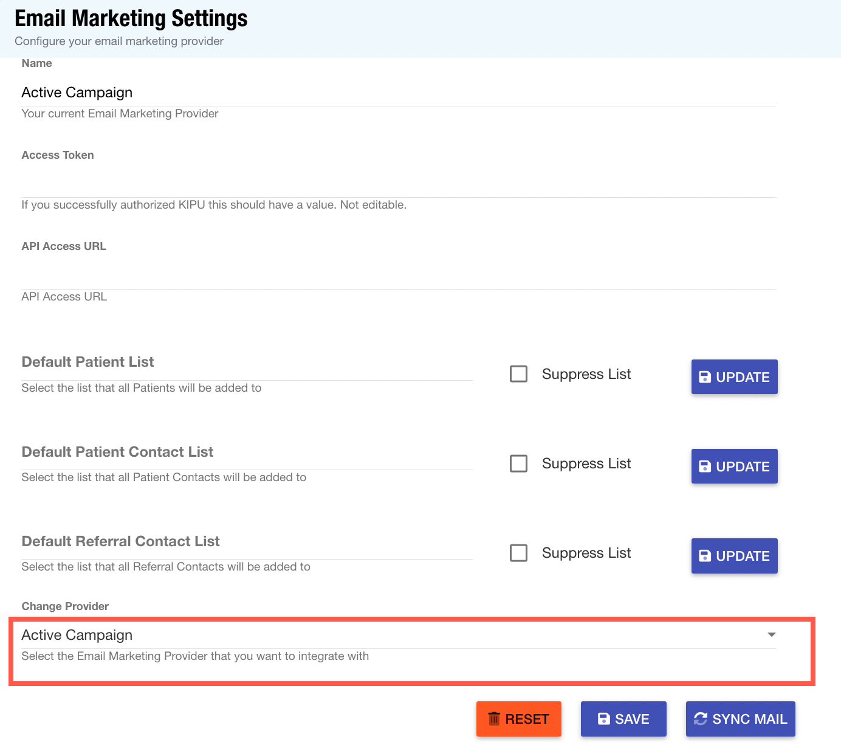Click save icon on Default Patient List Update

pos(705,377)
